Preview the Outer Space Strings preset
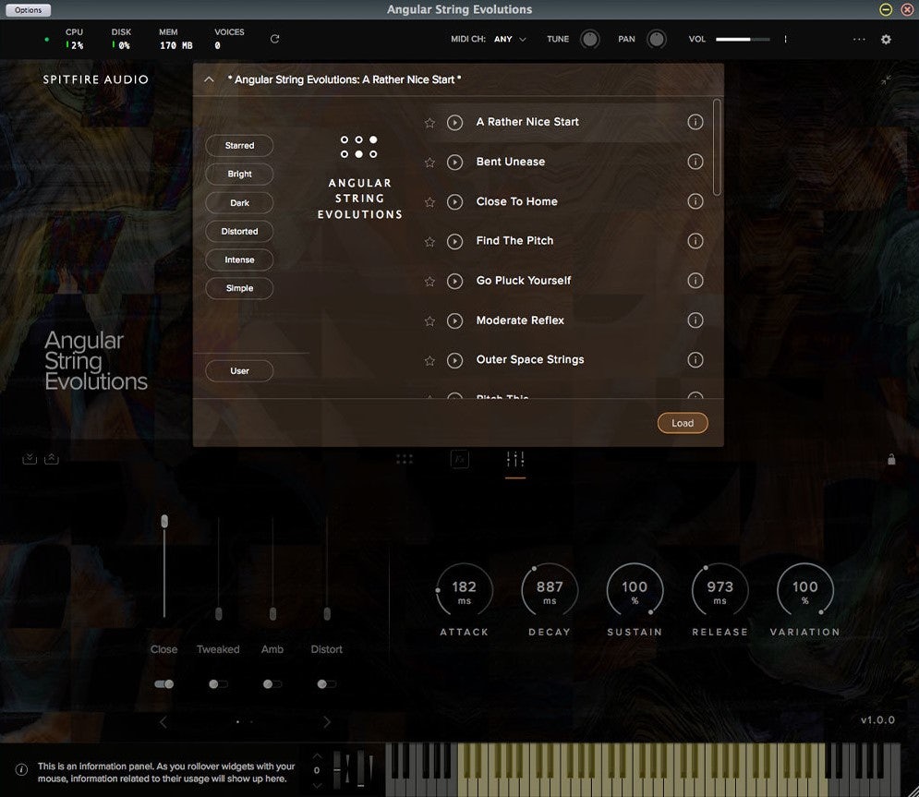The image size is (919, 797). pyautogui.click(x=454, y=360)
